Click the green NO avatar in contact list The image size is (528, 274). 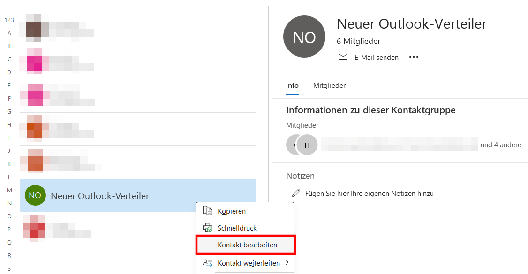(x=35, y=195)
